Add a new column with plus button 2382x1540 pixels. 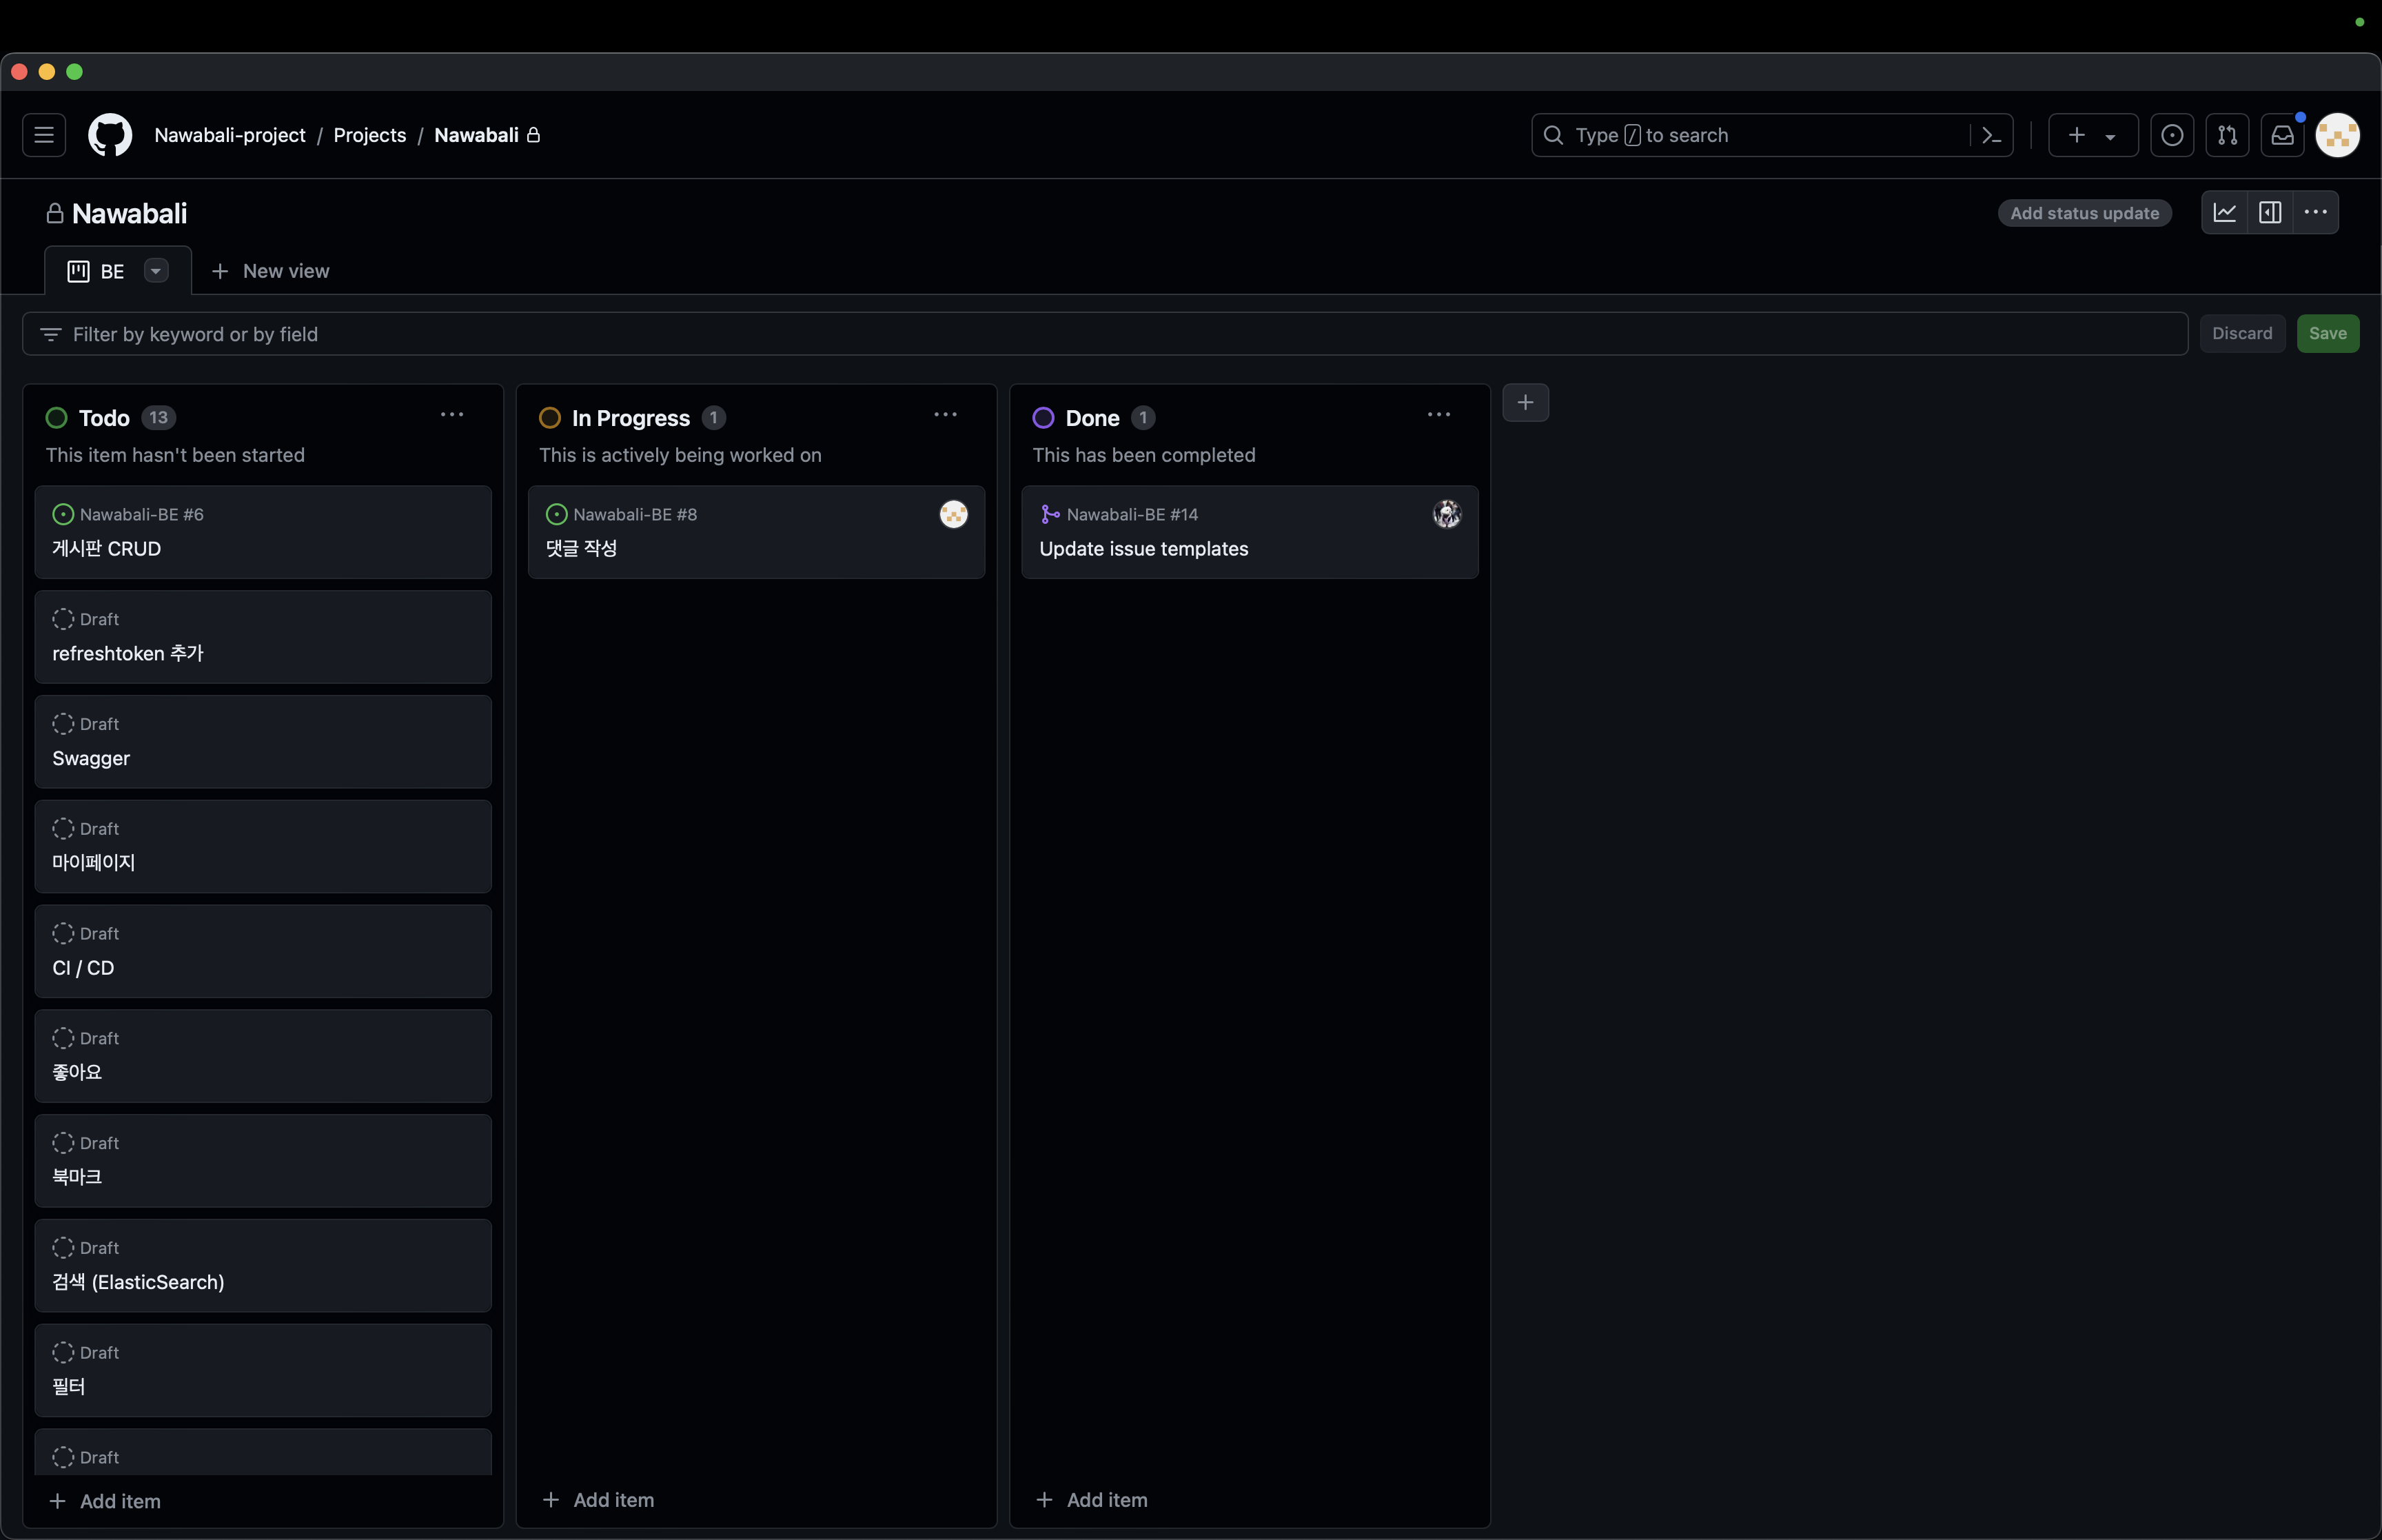[x=1525, y=403]
